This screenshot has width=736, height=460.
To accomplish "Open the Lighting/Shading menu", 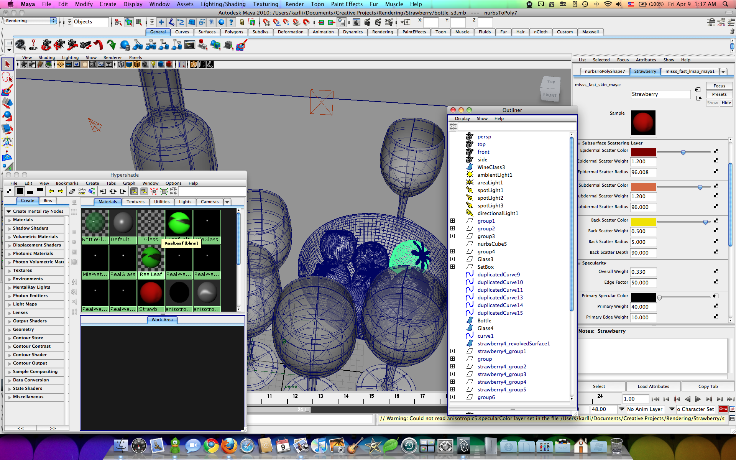I will pos(223,4).
